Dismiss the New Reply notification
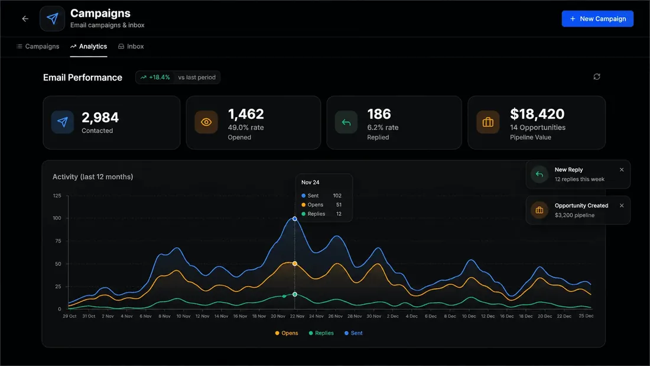This screenshot has height=366, width=650. point(622,170)
